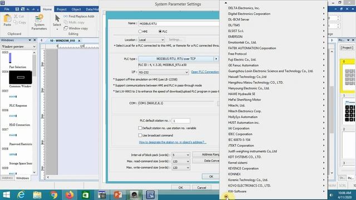
Task: Switch to the Address bottom tab
Action: (7, 178)
